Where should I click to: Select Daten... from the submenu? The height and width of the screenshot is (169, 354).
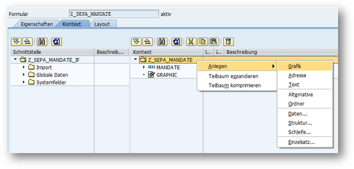[x=305, y=114]
